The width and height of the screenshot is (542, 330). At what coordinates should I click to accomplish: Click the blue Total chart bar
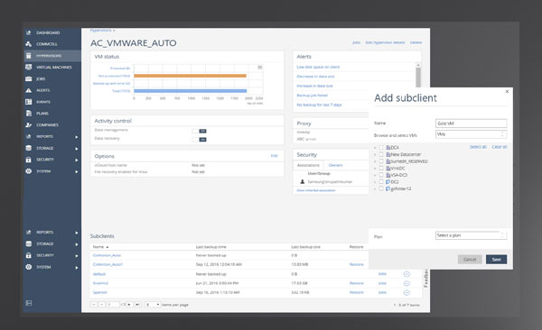tap(191, 91)
